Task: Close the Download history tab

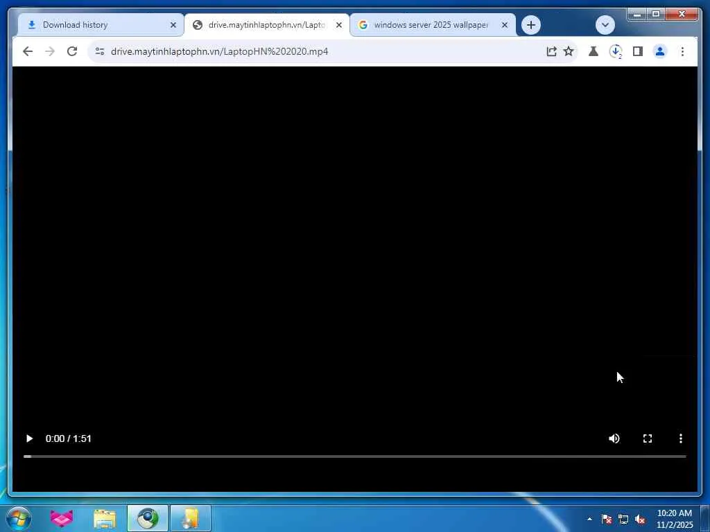Action: click(x=173, y=26)
